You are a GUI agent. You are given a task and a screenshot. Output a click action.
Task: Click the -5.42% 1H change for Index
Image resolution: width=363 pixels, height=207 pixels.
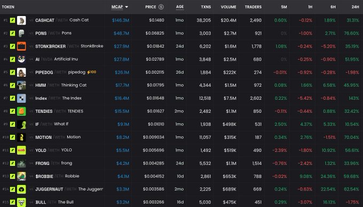305,98
